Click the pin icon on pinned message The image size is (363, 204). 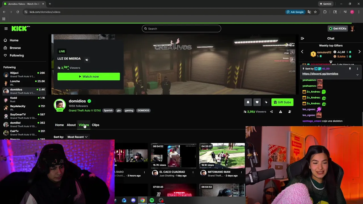(x=350, y=69)
